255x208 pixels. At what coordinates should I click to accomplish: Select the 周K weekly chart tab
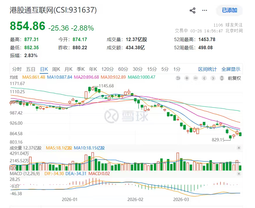56,69
